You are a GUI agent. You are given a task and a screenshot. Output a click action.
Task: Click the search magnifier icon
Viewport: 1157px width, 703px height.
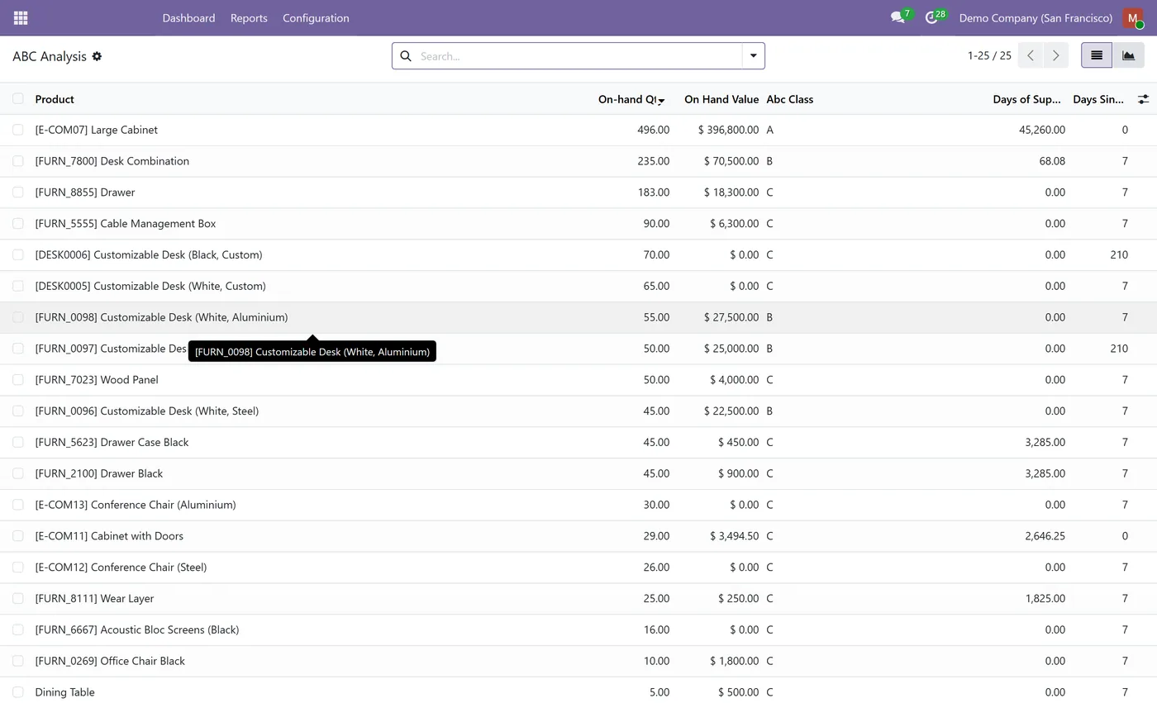[x=406, y=56]
